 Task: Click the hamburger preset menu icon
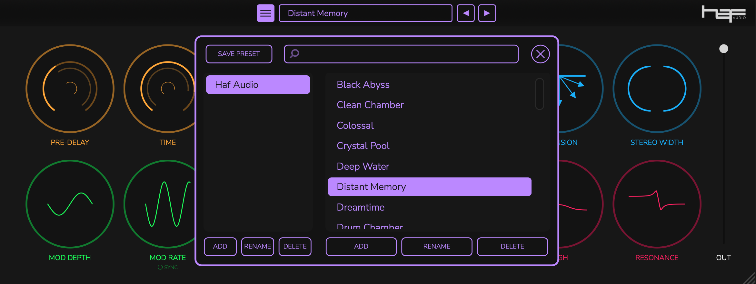(x=265, y=13)
